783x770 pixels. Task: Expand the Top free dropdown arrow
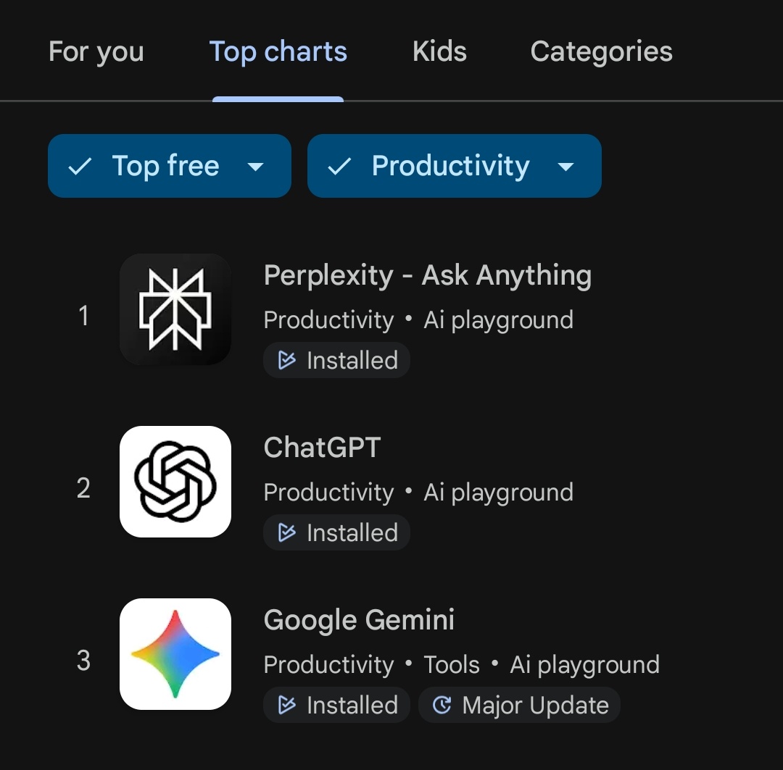tap(255, 167)
